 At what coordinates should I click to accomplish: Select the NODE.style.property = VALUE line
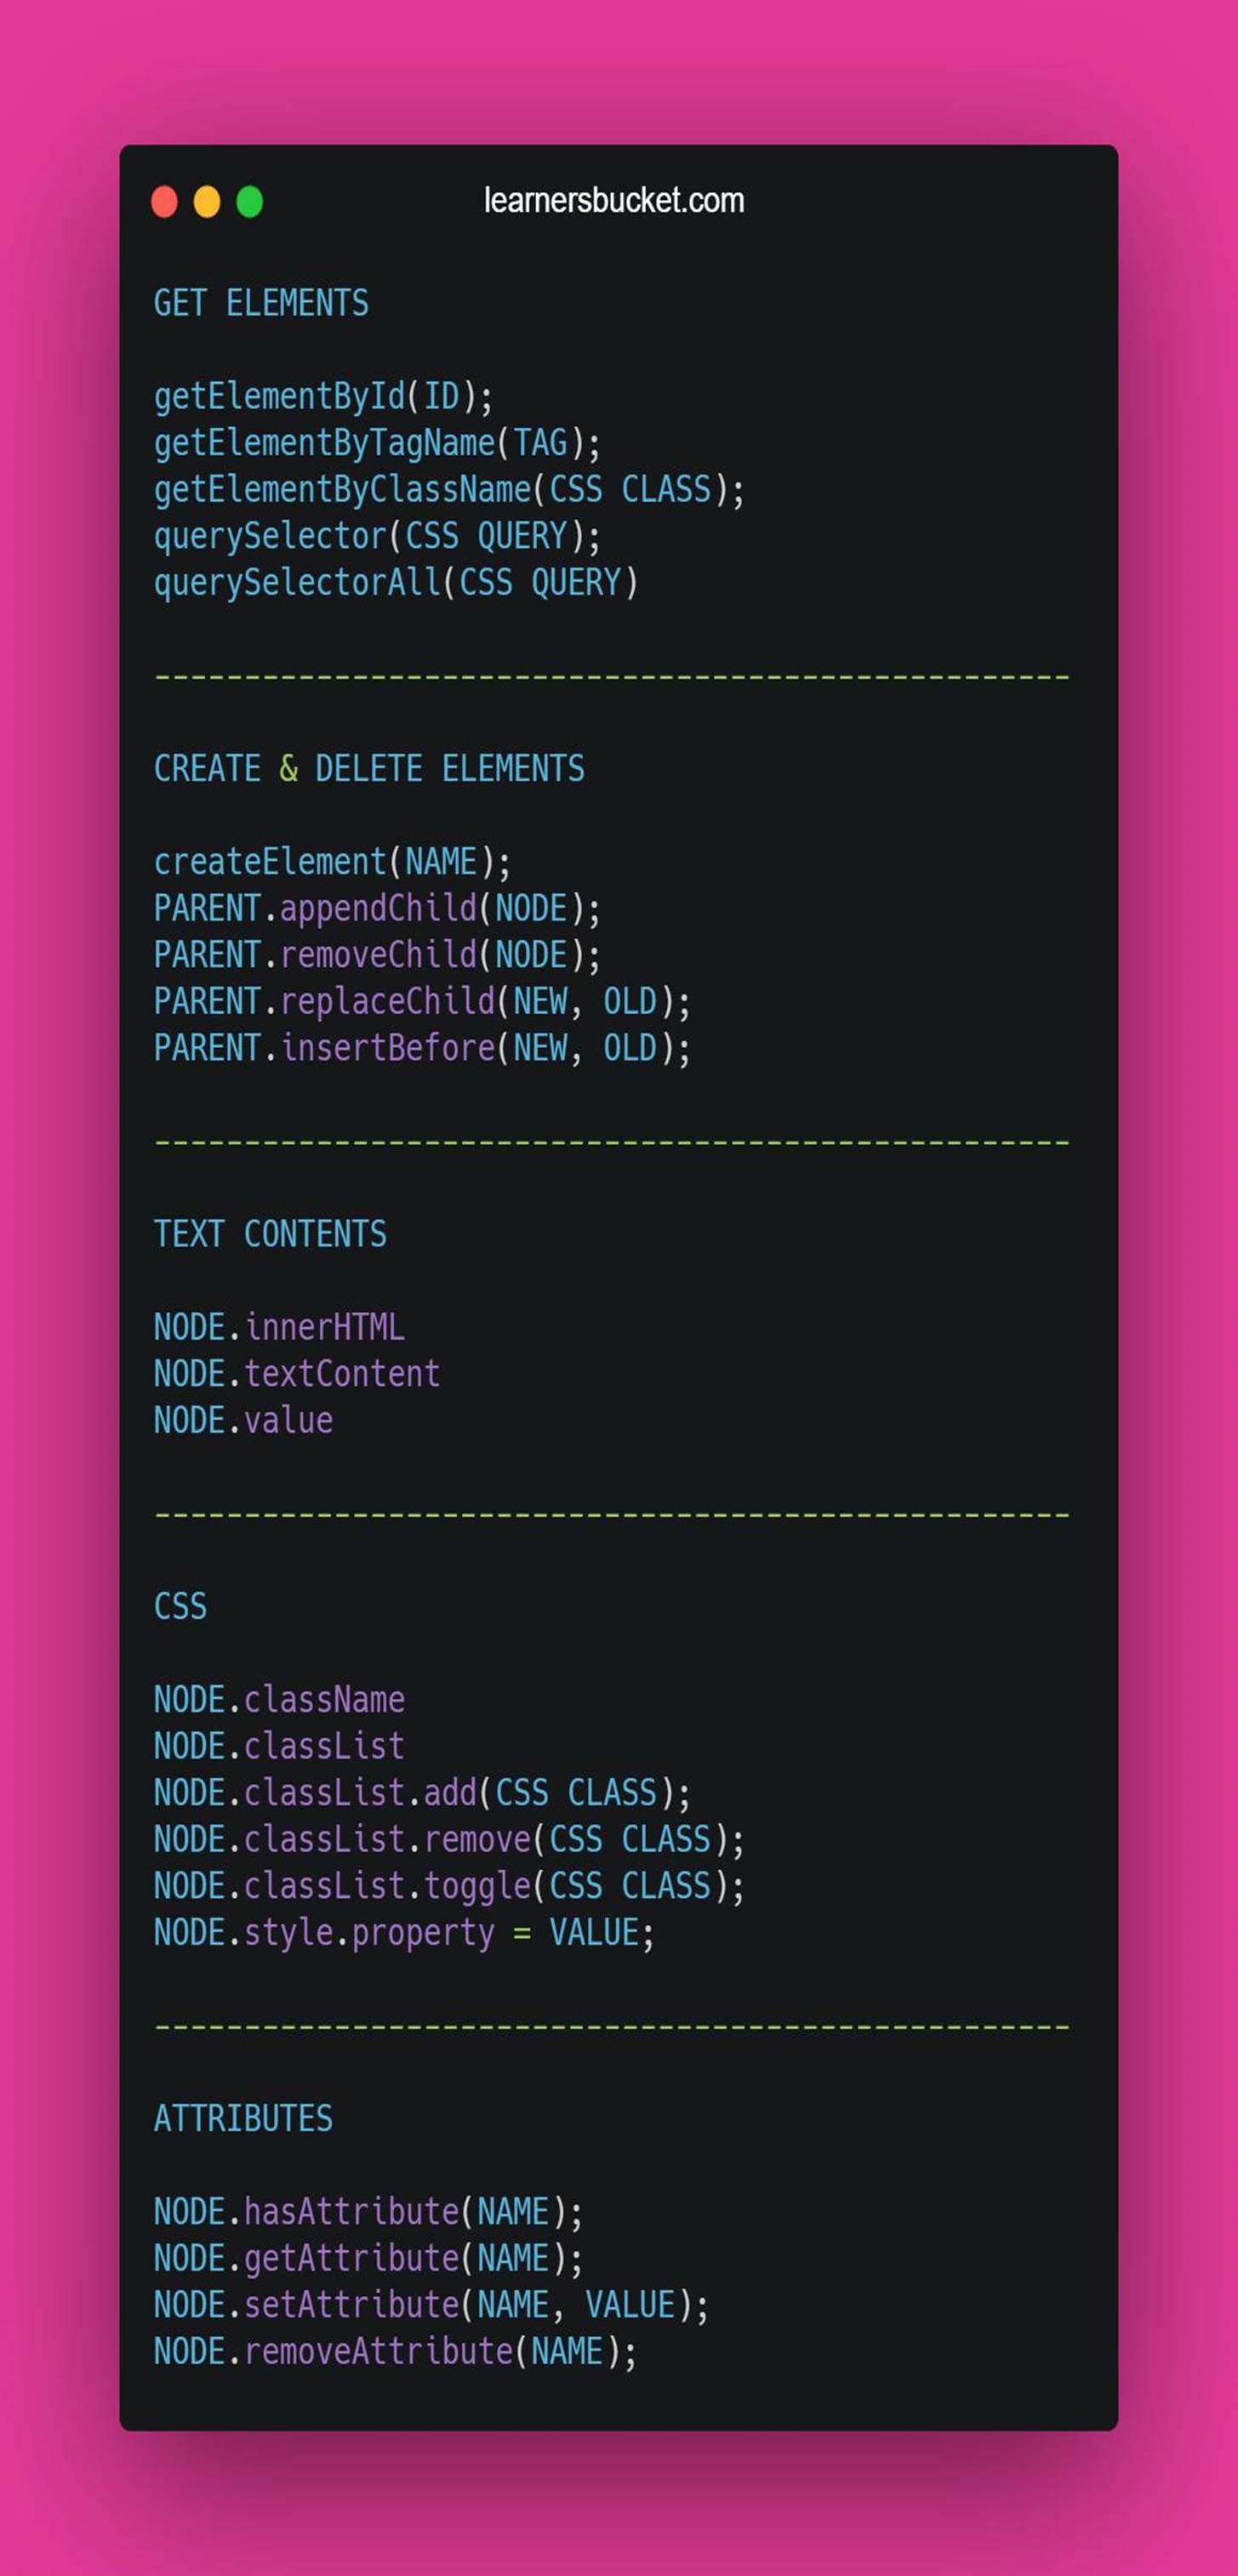[x=404, y=1933]
